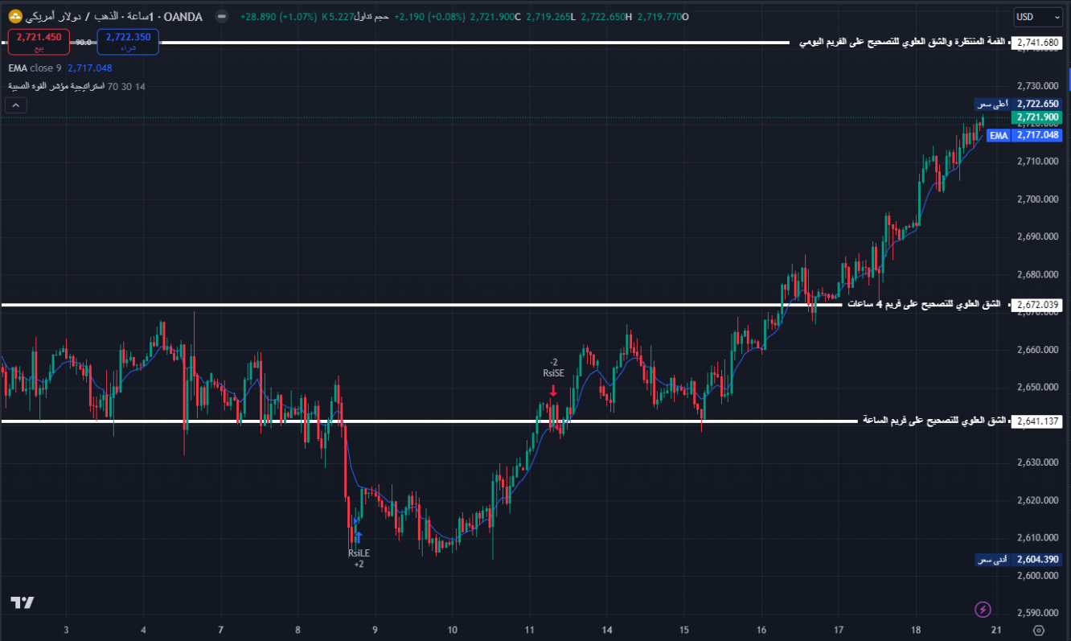Click the low price label 2,604.390
The width and height of the screenshot is (1071, 641).
[x=1037, y=559]
